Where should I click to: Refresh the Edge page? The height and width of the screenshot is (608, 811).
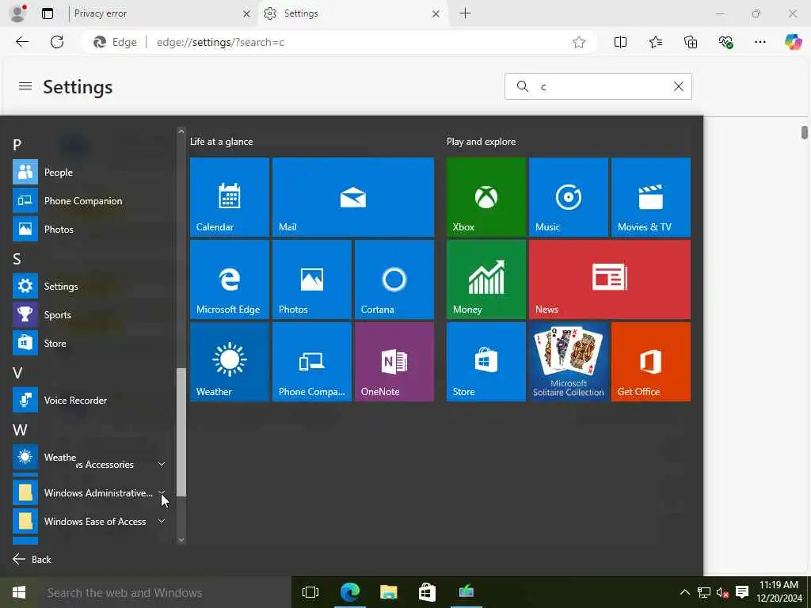[57, 42]
